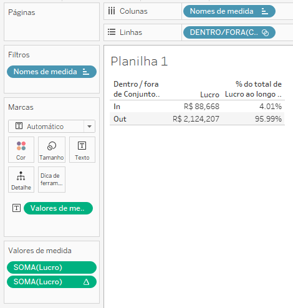This screenshot has height=308, width=293.
Task: Select the Out row label
Action: [x=120, y=119]
